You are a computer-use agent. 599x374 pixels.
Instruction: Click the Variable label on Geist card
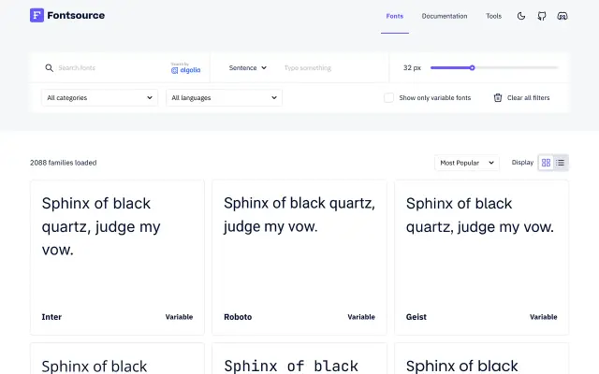click(543, 317)
